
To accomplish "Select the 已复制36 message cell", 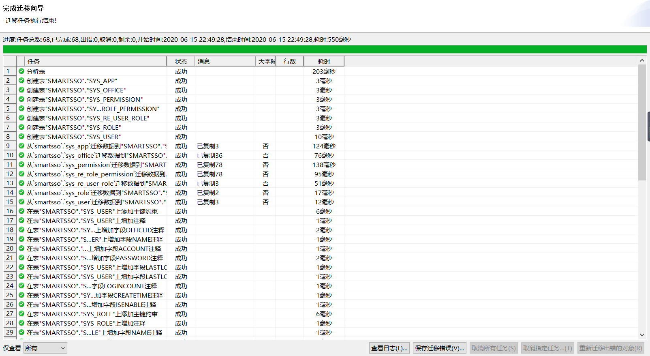I will click(x=225, y=155).
